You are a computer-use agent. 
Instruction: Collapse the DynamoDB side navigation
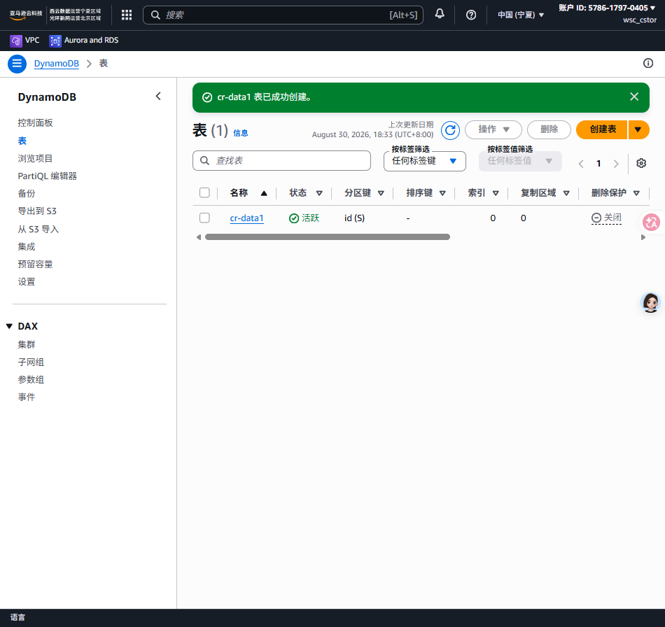click(x=158, y=97)
